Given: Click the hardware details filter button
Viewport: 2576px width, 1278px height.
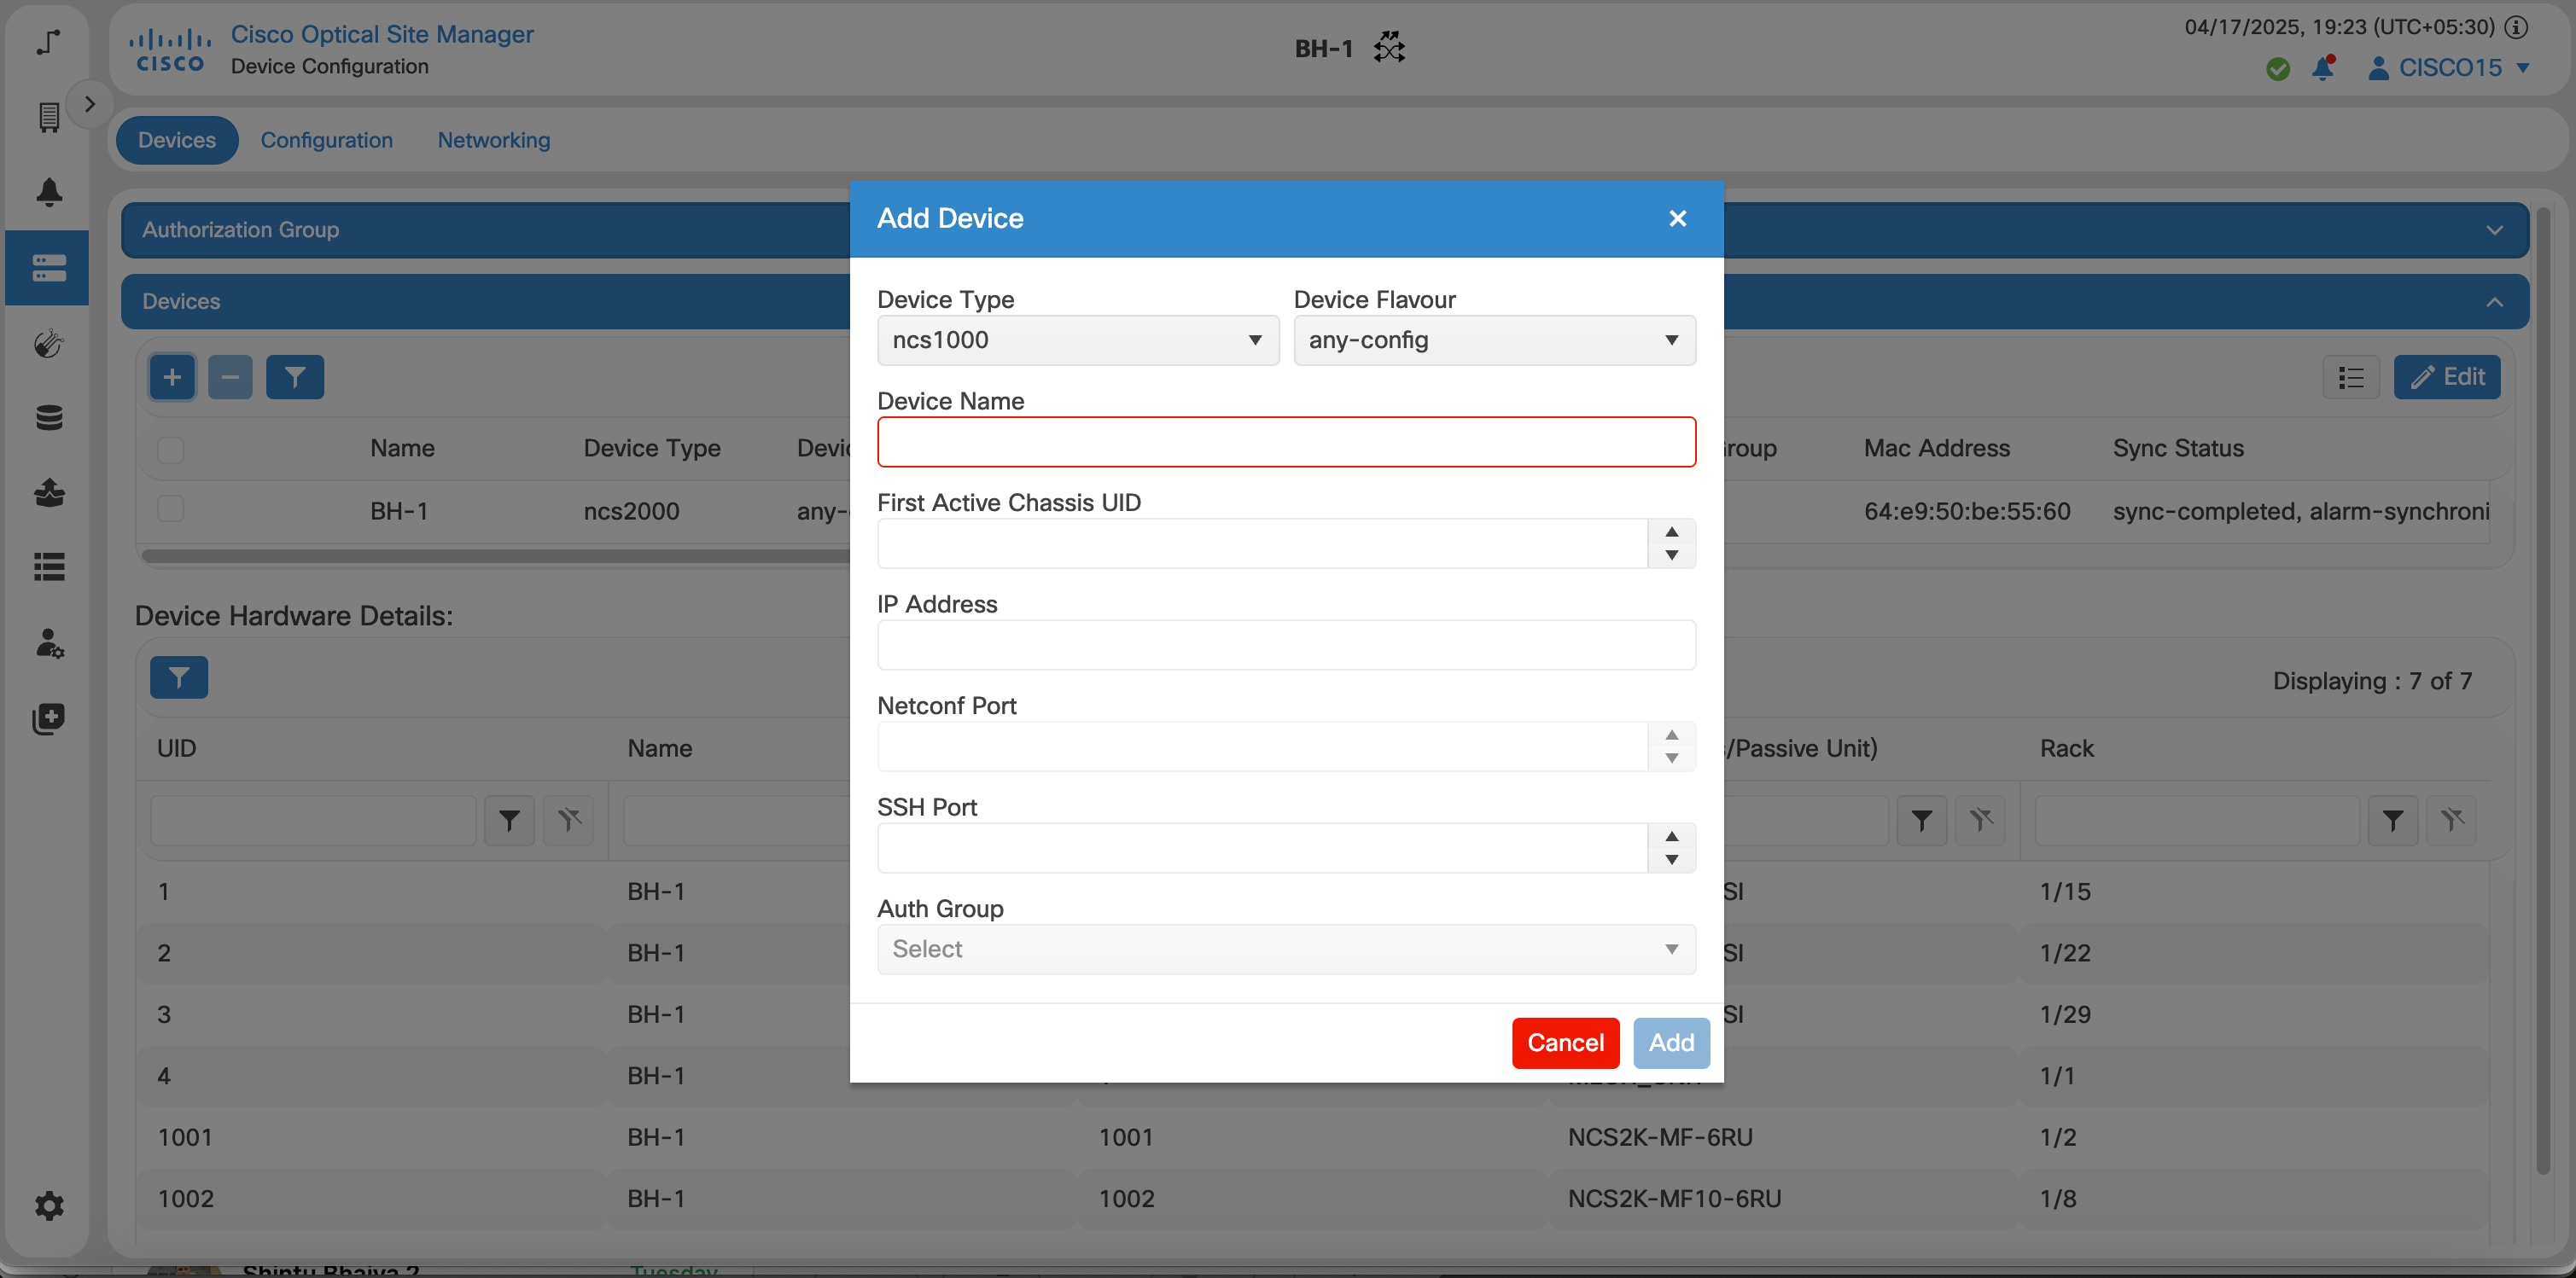Looking at the screenshot, I should pos(179,677).
